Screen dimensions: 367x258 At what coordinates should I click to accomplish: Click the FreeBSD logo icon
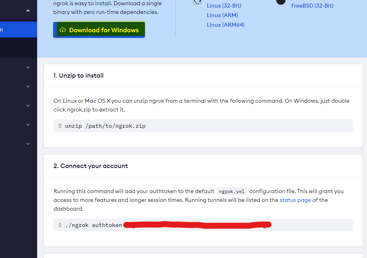coord(281,2)
